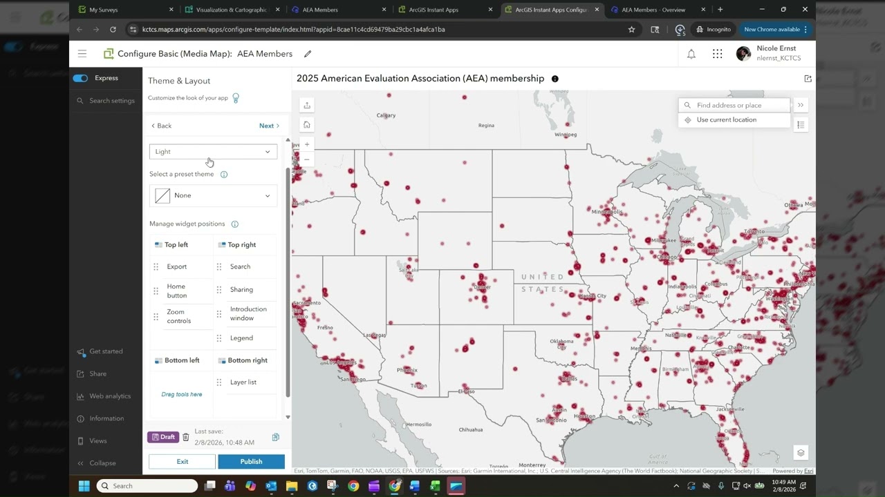Click the Windows taskbar Search box
This screenshot has height=497, width=885.
[x=147, y=486]
